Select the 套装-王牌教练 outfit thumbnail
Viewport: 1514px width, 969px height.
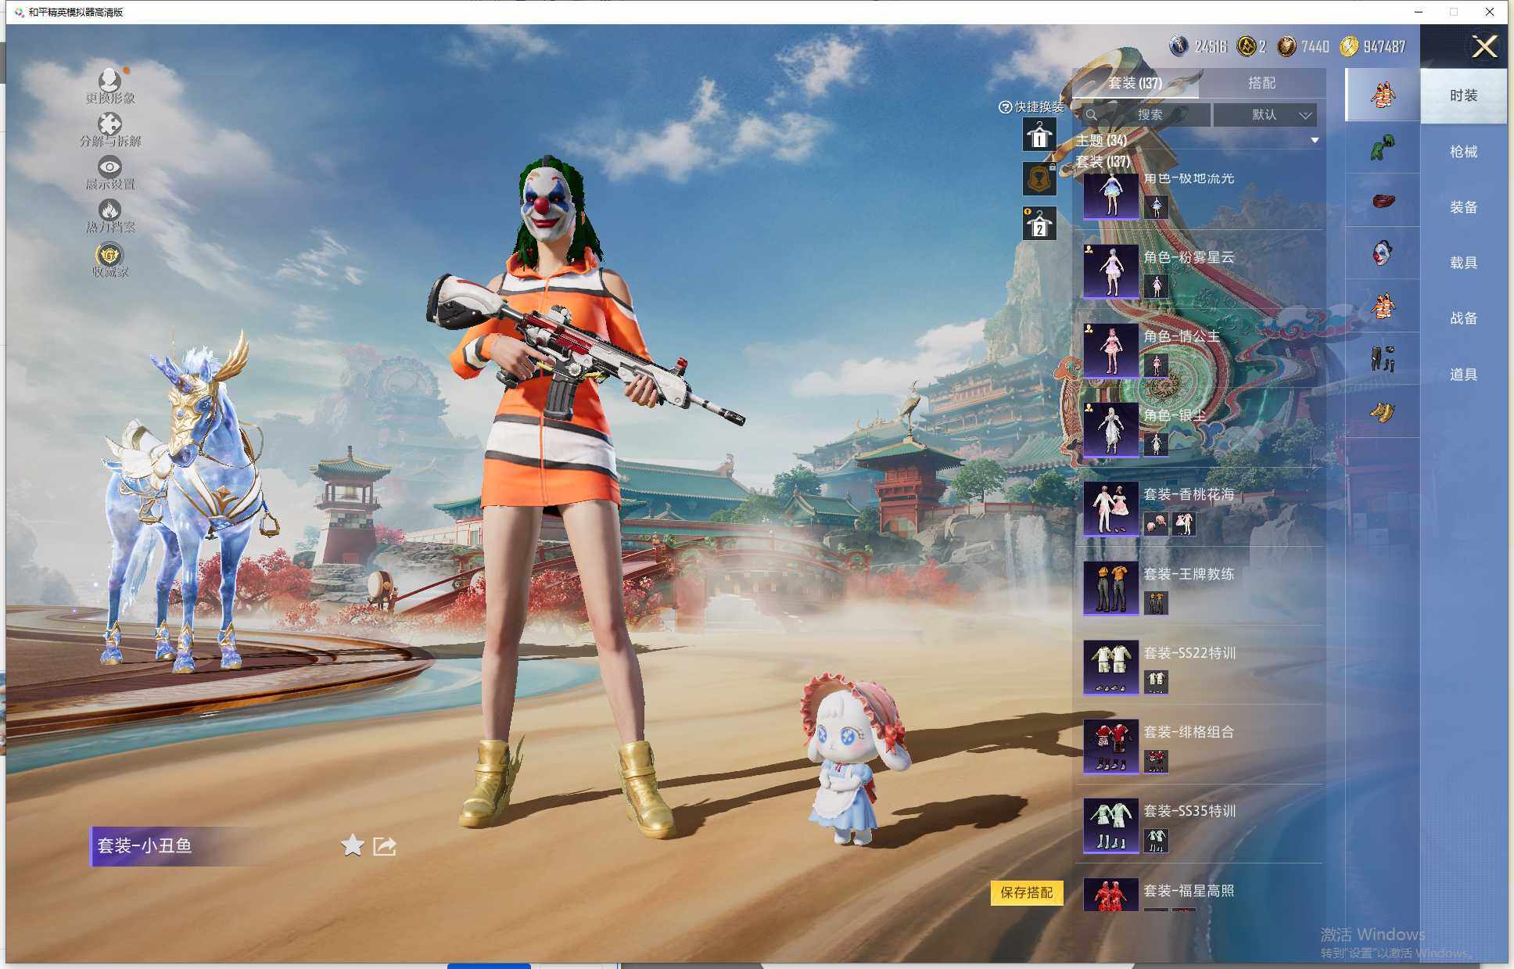(1110, 588)
